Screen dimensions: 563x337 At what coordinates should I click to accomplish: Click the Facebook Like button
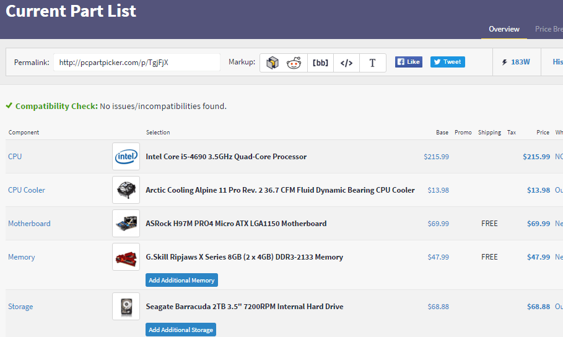click(x=409, y=62)
